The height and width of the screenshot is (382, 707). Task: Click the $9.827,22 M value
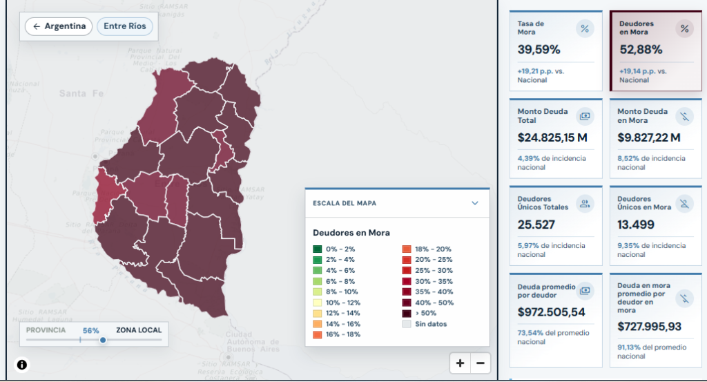(649, 137)
